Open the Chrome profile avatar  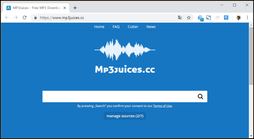[238, 17]
